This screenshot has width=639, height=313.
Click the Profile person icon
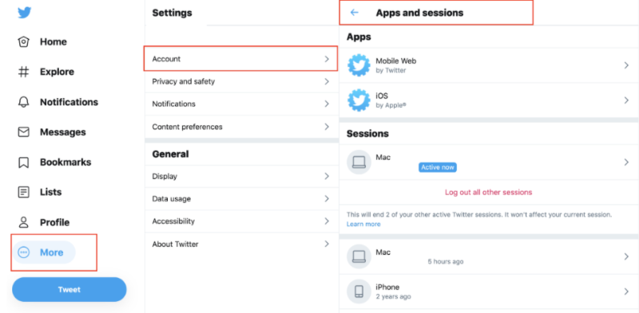point(24,223)
